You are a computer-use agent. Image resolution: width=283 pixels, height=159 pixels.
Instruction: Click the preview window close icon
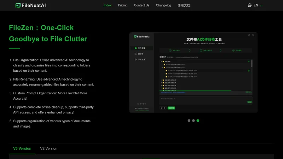tap(253, 35)
